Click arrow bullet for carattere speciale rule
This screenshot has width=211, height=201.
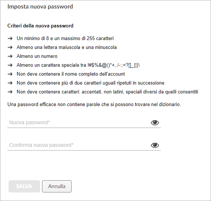click(x=10, y=65)
